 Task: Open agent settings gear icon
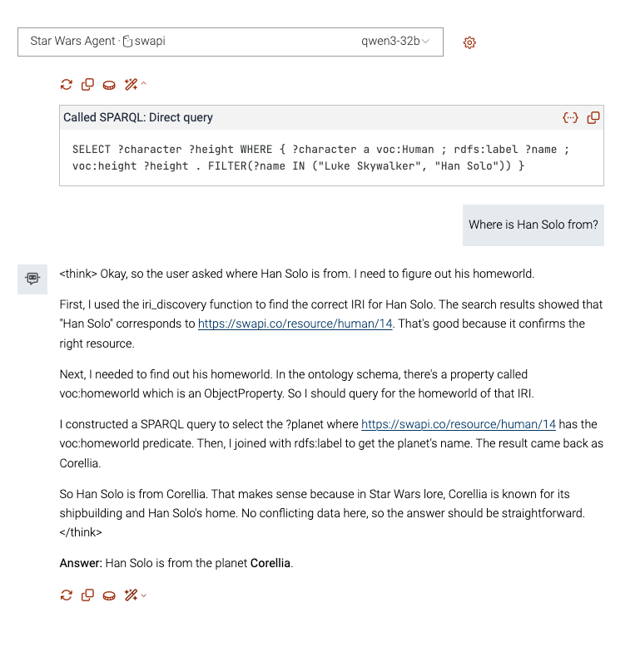[x=469, y=42]
